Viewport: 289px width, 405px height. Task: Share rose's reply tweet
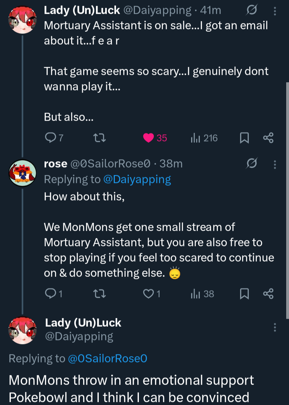268,294
